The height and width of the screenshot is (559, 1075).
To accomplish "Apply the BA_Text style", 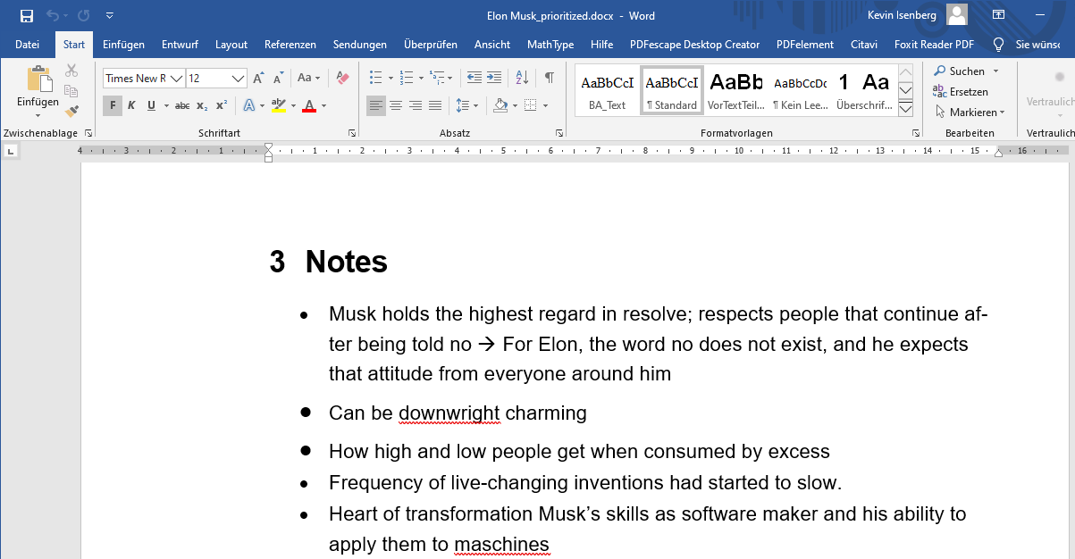I will point(607,92).
